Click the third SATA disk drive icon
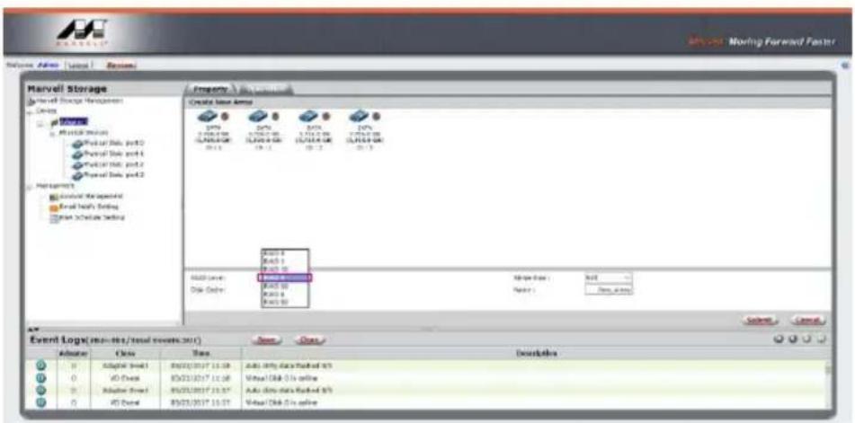 (308, 116)
